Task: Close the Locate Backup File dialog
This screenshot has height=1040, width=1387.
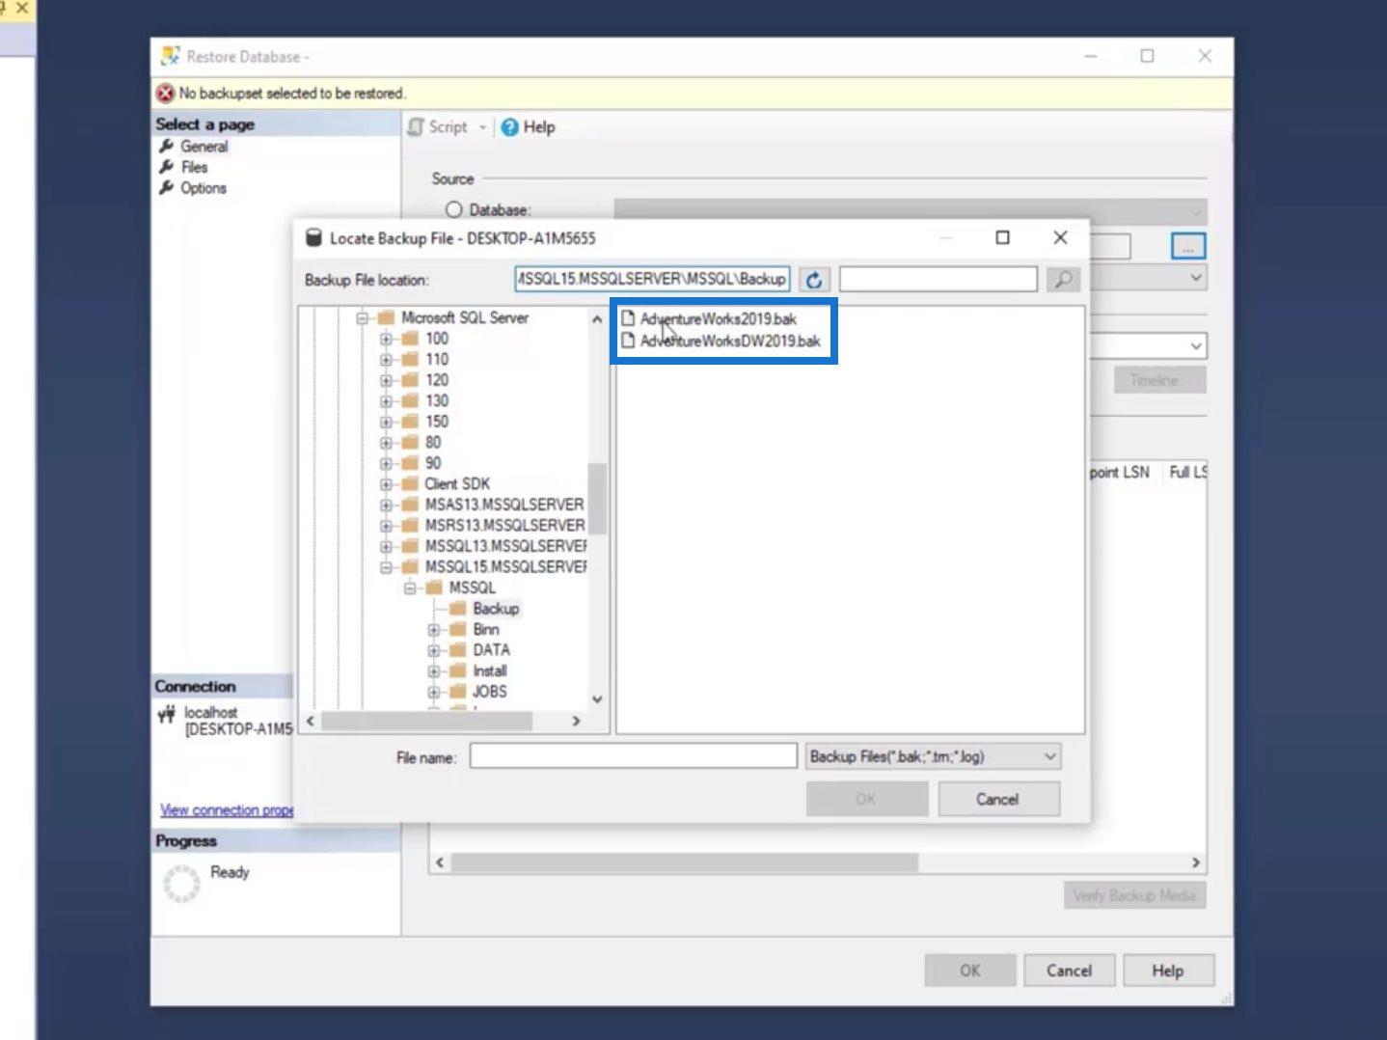Action: point(1060,237)
